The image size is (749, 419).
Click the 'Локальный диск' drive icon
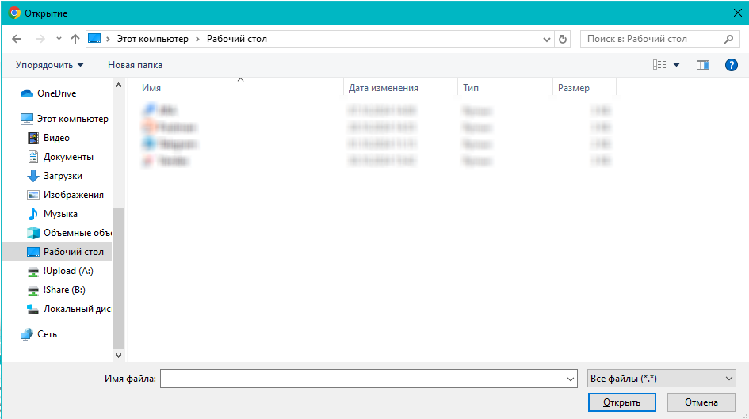pyautogui.click(x=33, y=309)
